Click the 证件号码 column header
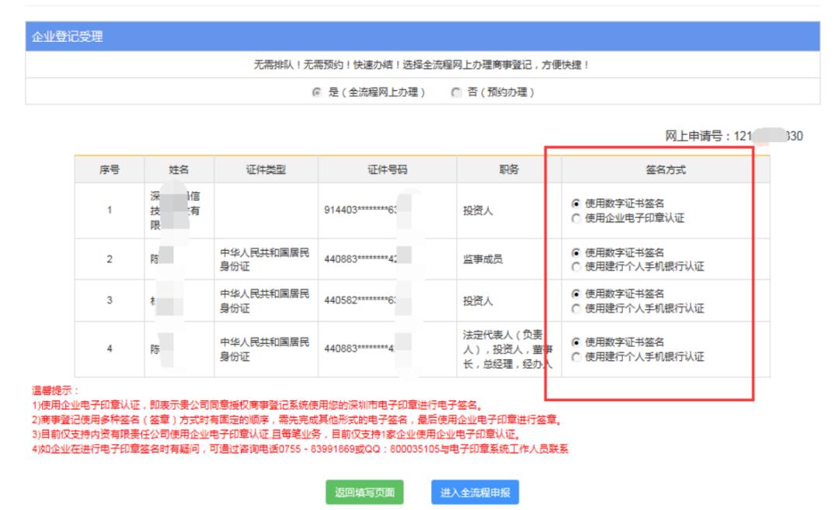 pyautogui.click(x=386, y=170)
